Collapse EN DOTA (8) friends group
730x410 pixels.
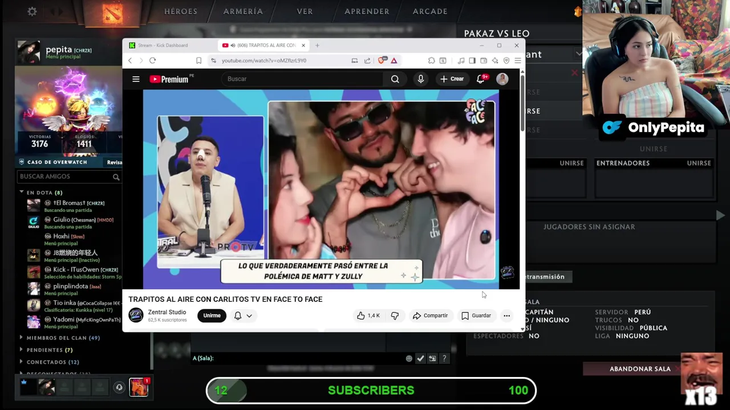(22, 192)
